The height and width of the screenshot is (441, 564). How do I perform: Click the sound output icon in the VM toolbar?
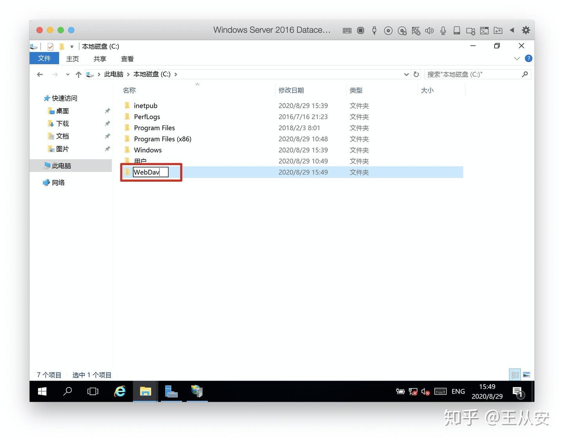pos(430,30)
